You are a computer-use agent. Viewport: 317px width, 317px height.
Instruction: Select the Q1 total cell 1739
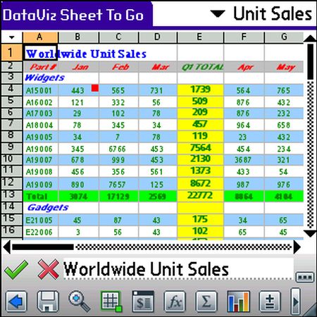pos(200,90)
